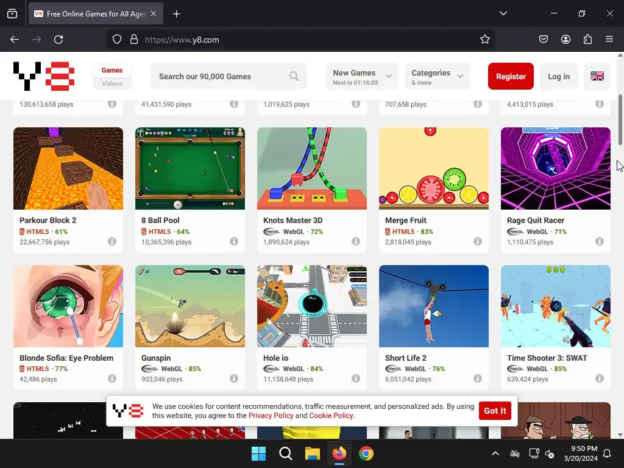Open File Explorer from the taskbar

pos(313,453)
